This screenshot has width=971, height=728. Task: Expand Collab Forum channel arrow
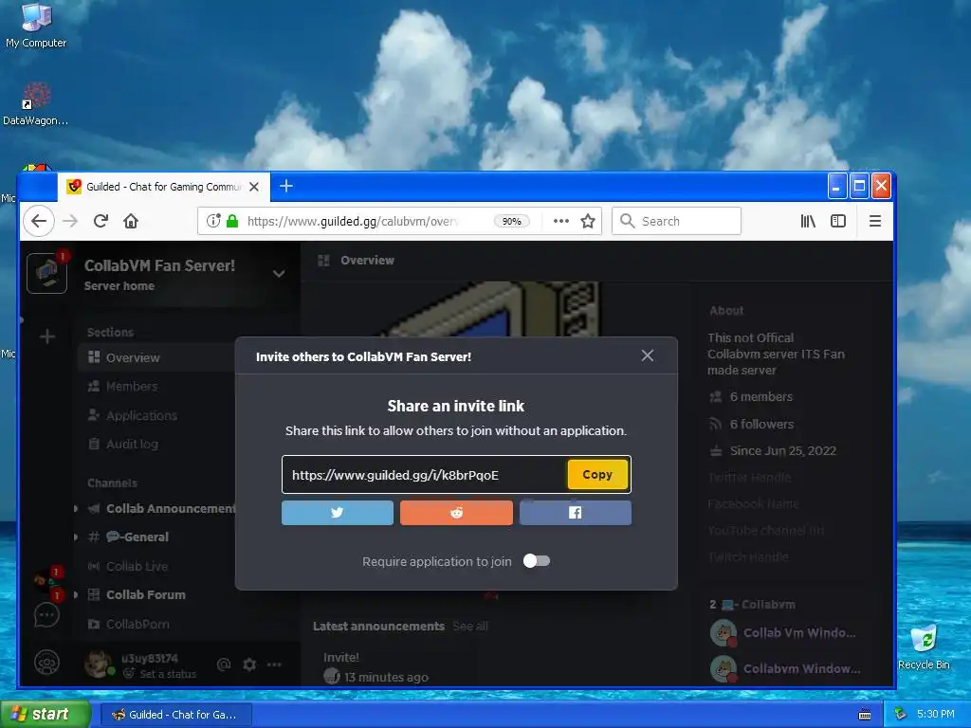(x=76, y=594)
